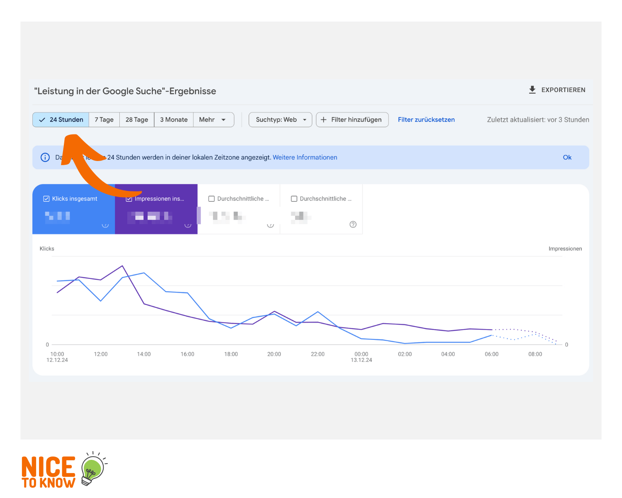Expand the Suchtyp: Web dropdown
The height and width of the screenshot is (498, 622).
pos(280,120)
